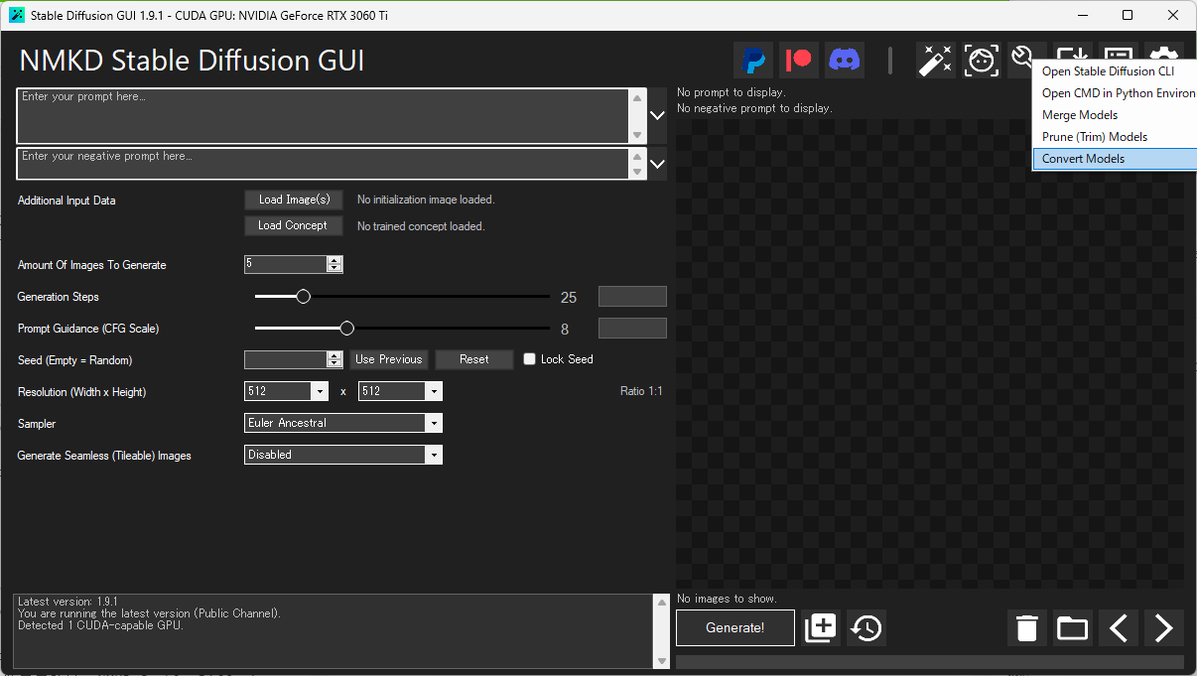Screen dimensions: 1197x676
Task: Show next image with right arrow
Action: click(1164, 627)
